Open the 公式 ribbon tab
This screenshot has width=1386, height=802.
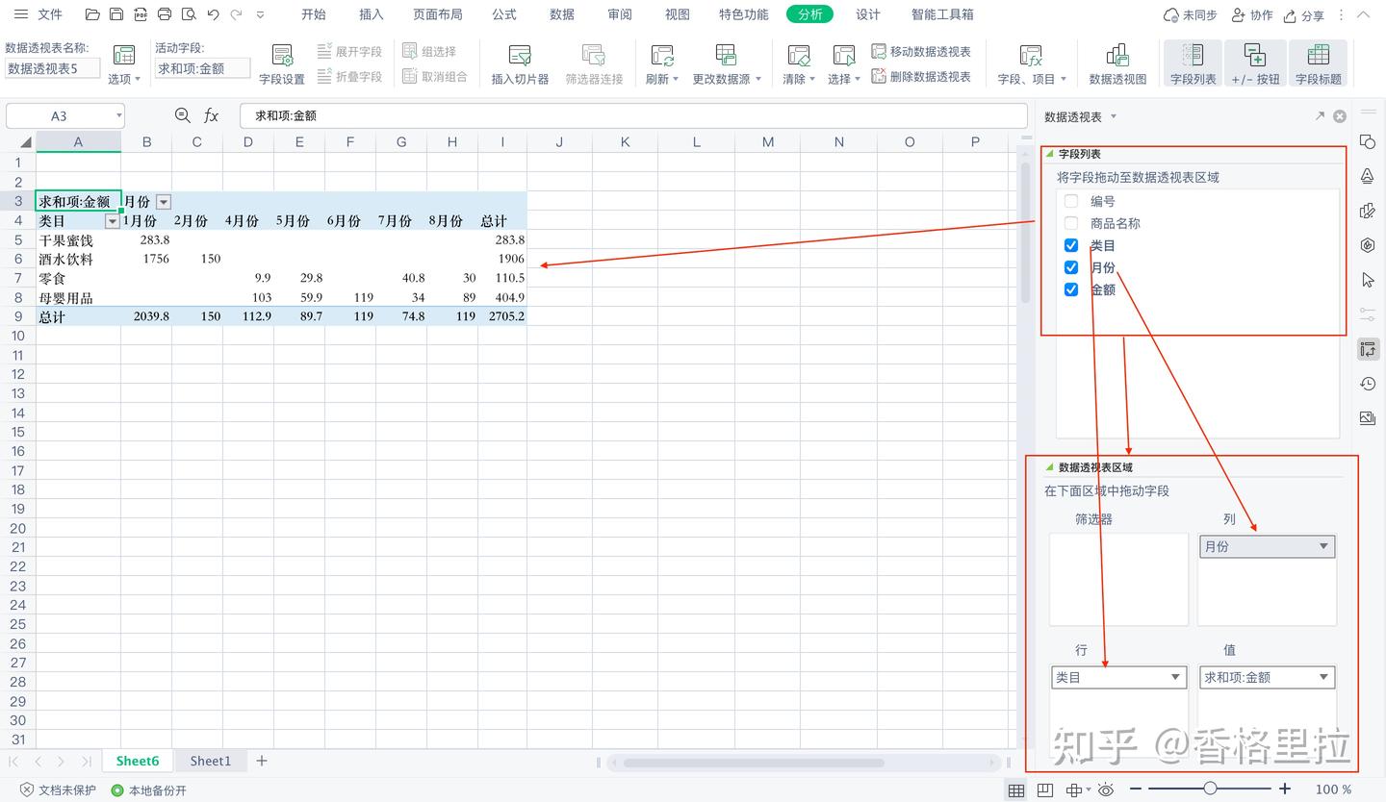[x=504, y=14]
